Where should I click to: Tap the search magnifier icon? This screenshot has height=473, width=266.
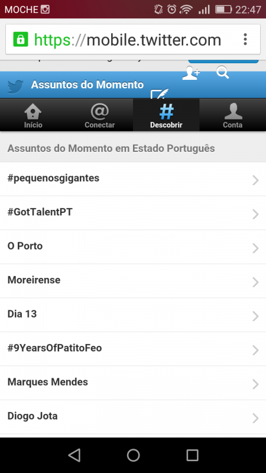(x=223, y=72)
